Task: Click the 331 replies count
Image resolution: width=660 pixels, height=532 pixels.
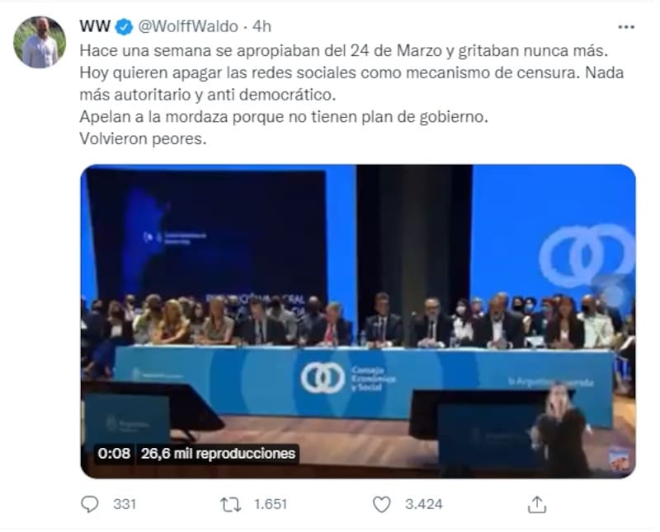Action: (125, 504)
